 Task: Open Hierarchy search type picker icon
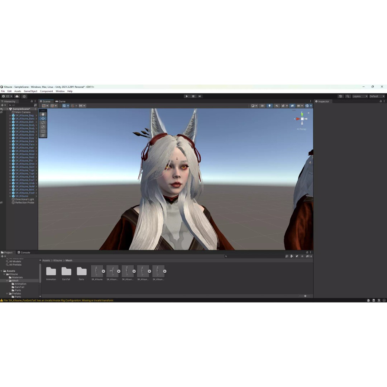coord(35,105)
